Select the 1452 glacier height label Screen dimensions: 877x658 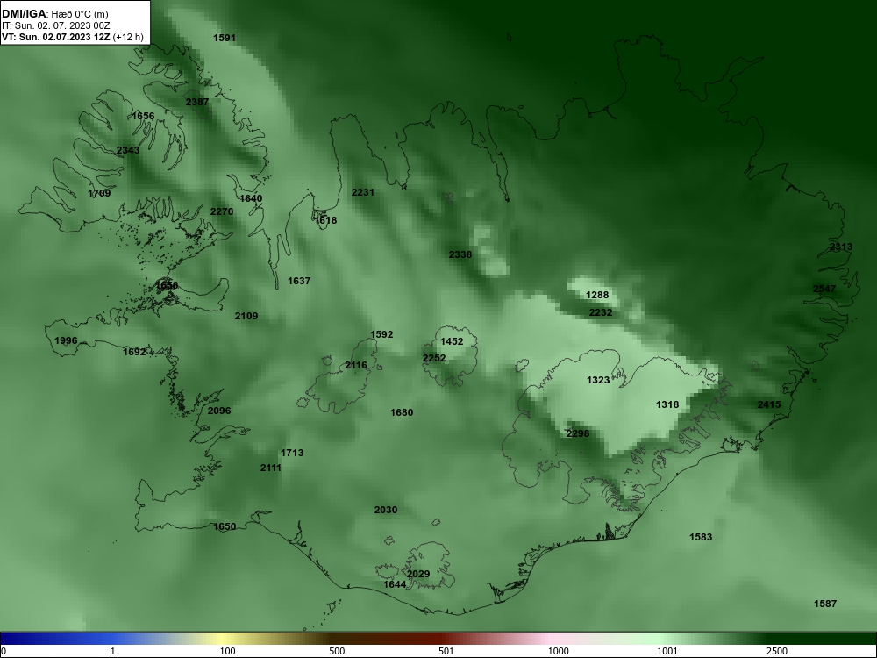click(x=452, y=341)
